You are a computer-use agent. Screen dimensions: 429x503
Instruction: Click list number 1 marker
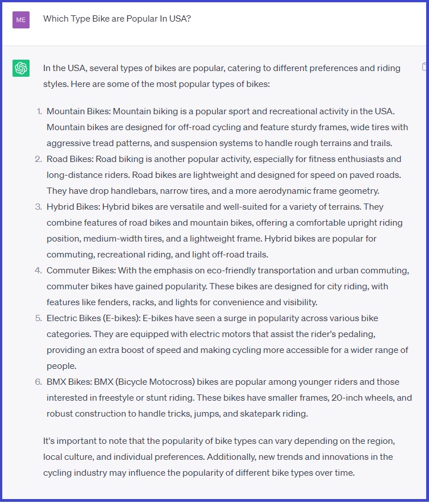pos(39,111)
